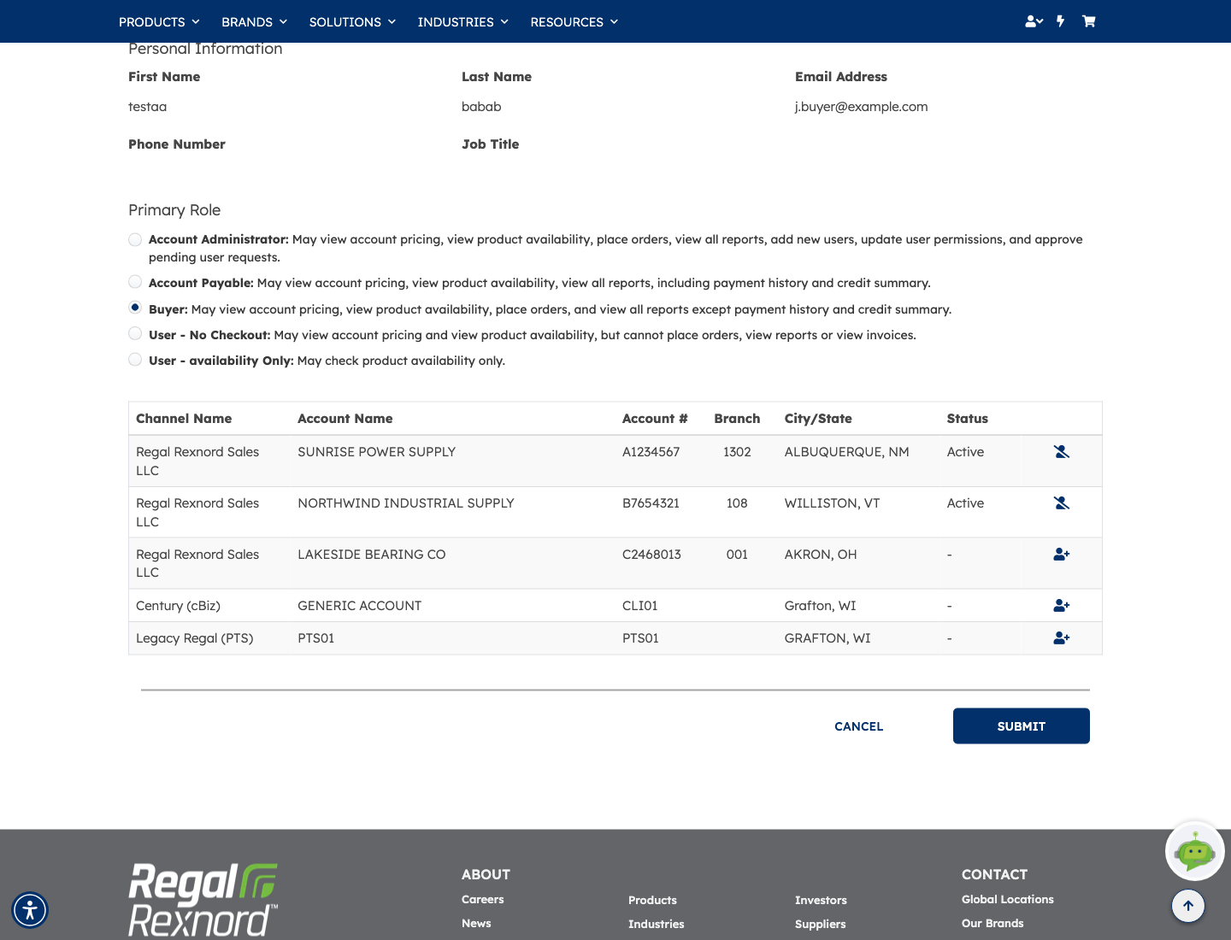The image size is (1231, 940).
Task: Open the Global Locations footer link
Action: click(x=1008, y=899)
